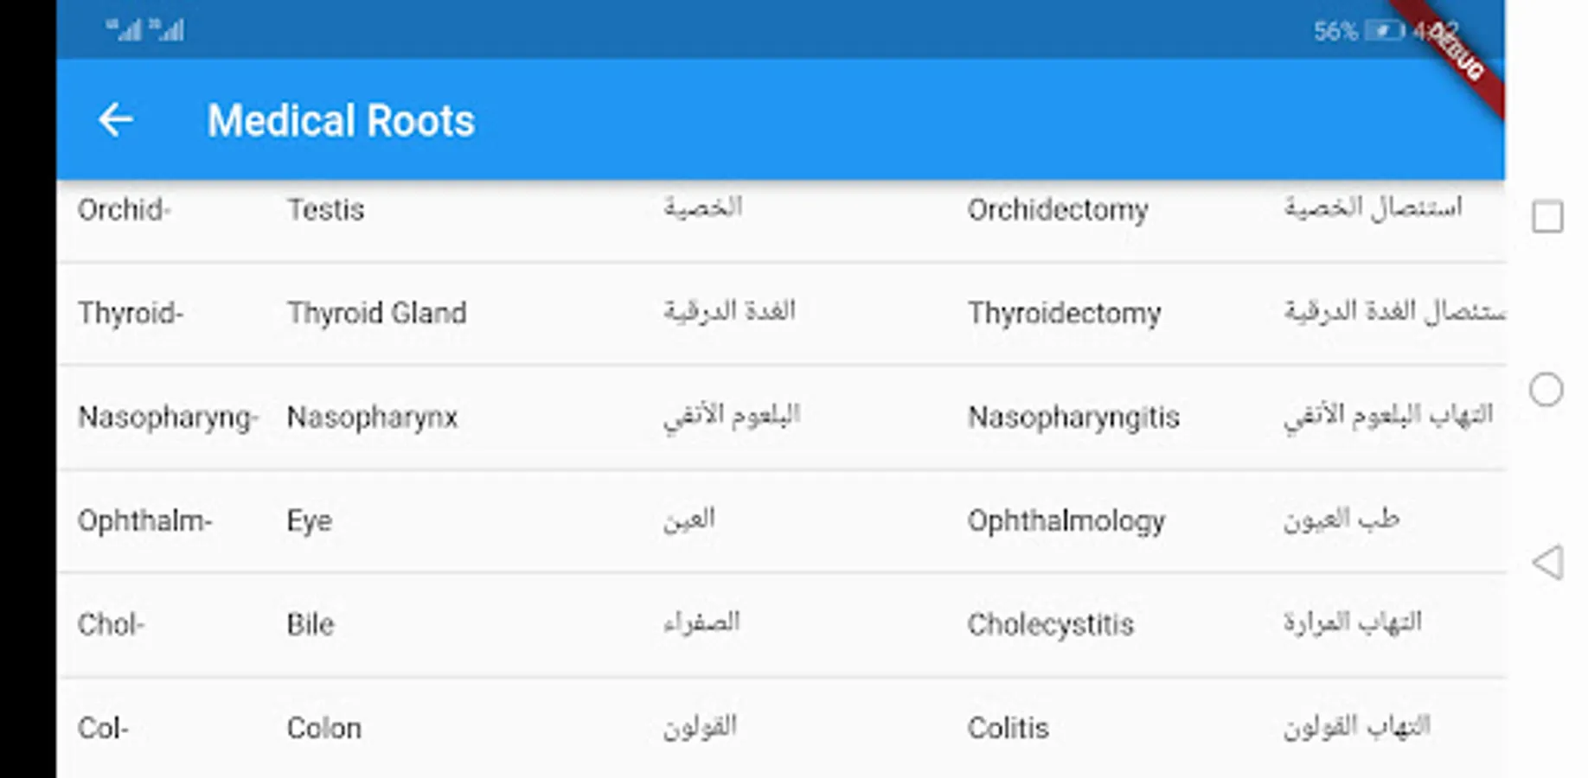Tap the Colitis example term
The width and height of the screenshot is (1588, 778).
tap(1008, 729)
